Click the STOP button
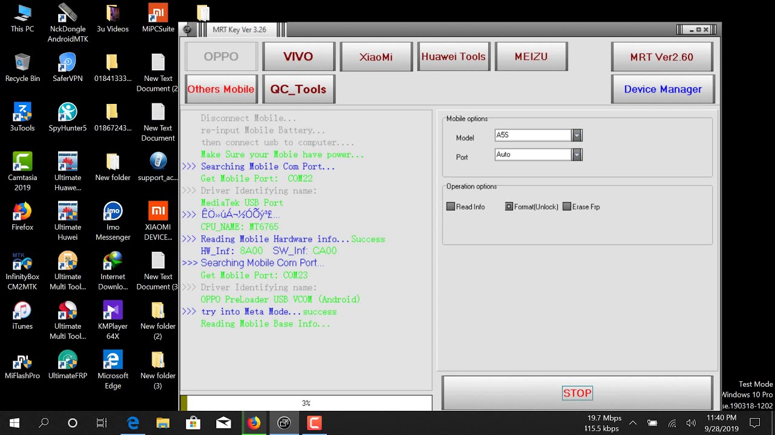Viewport: 775px width, 435px height. pos(577,393)
